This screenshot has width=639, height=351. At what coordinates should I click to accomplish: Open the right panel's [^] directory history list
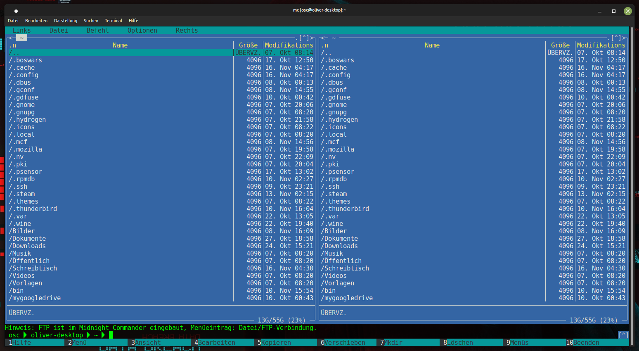[x=616, y=38]
